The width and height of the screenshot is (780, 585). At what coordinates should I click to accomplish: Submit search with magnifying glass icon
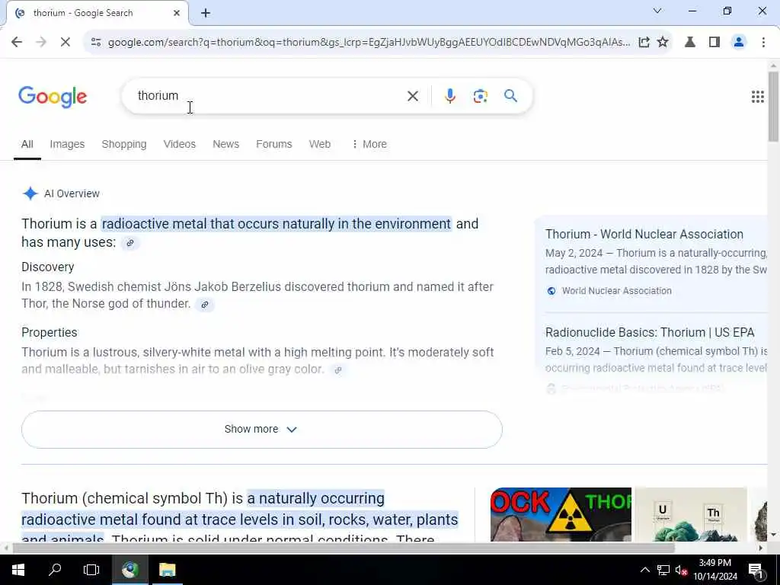(x=510, y=96)
